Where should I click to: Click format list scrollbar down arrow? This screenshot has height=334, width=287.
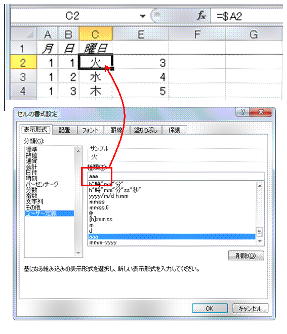260,241
